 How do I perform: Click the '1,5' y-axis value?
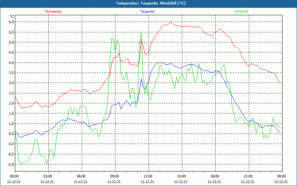point(12,113)
